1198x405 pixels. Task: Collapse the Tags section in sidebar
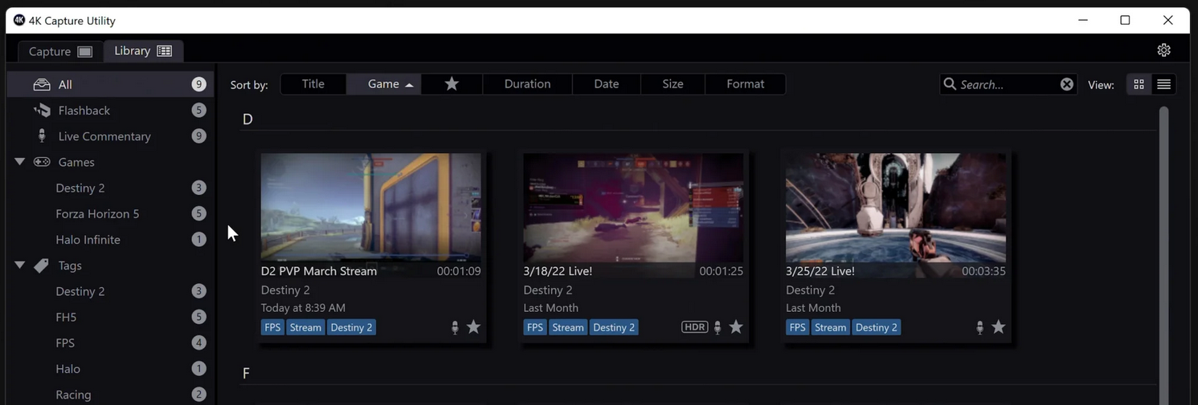point(20,265)
